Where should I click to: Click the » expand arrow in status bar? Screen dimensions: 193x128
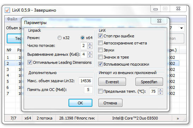178,118
